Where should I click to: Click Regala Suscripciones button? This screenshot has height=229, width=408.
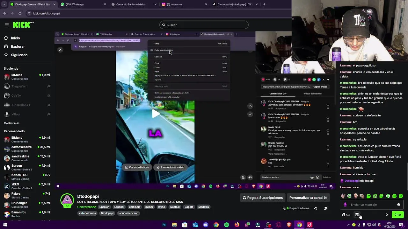[x=263, y=198]
